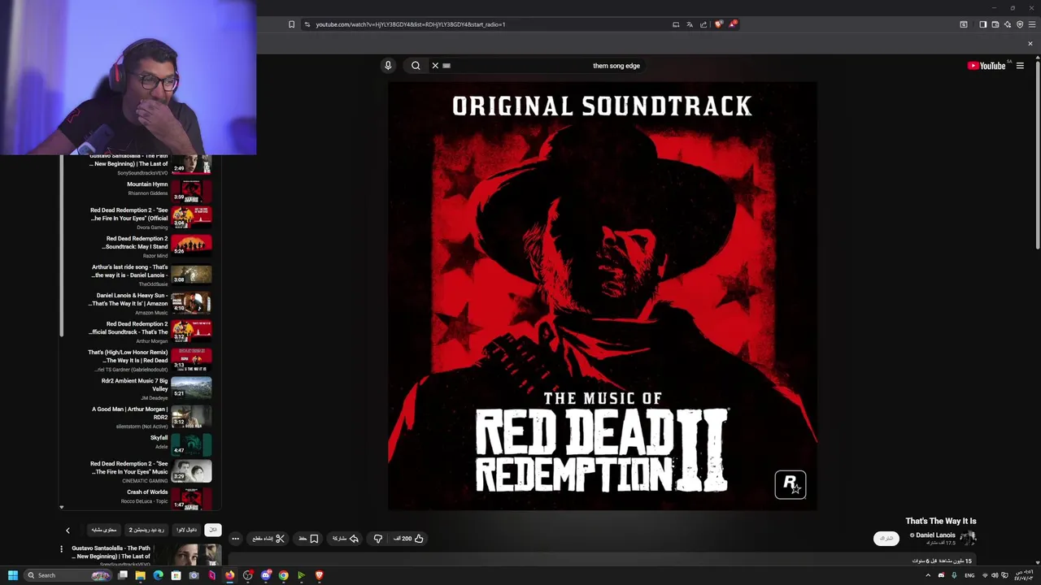
Task: Select the 'دانيال لانوا' filter chip
Action: [x=186, y=530]
